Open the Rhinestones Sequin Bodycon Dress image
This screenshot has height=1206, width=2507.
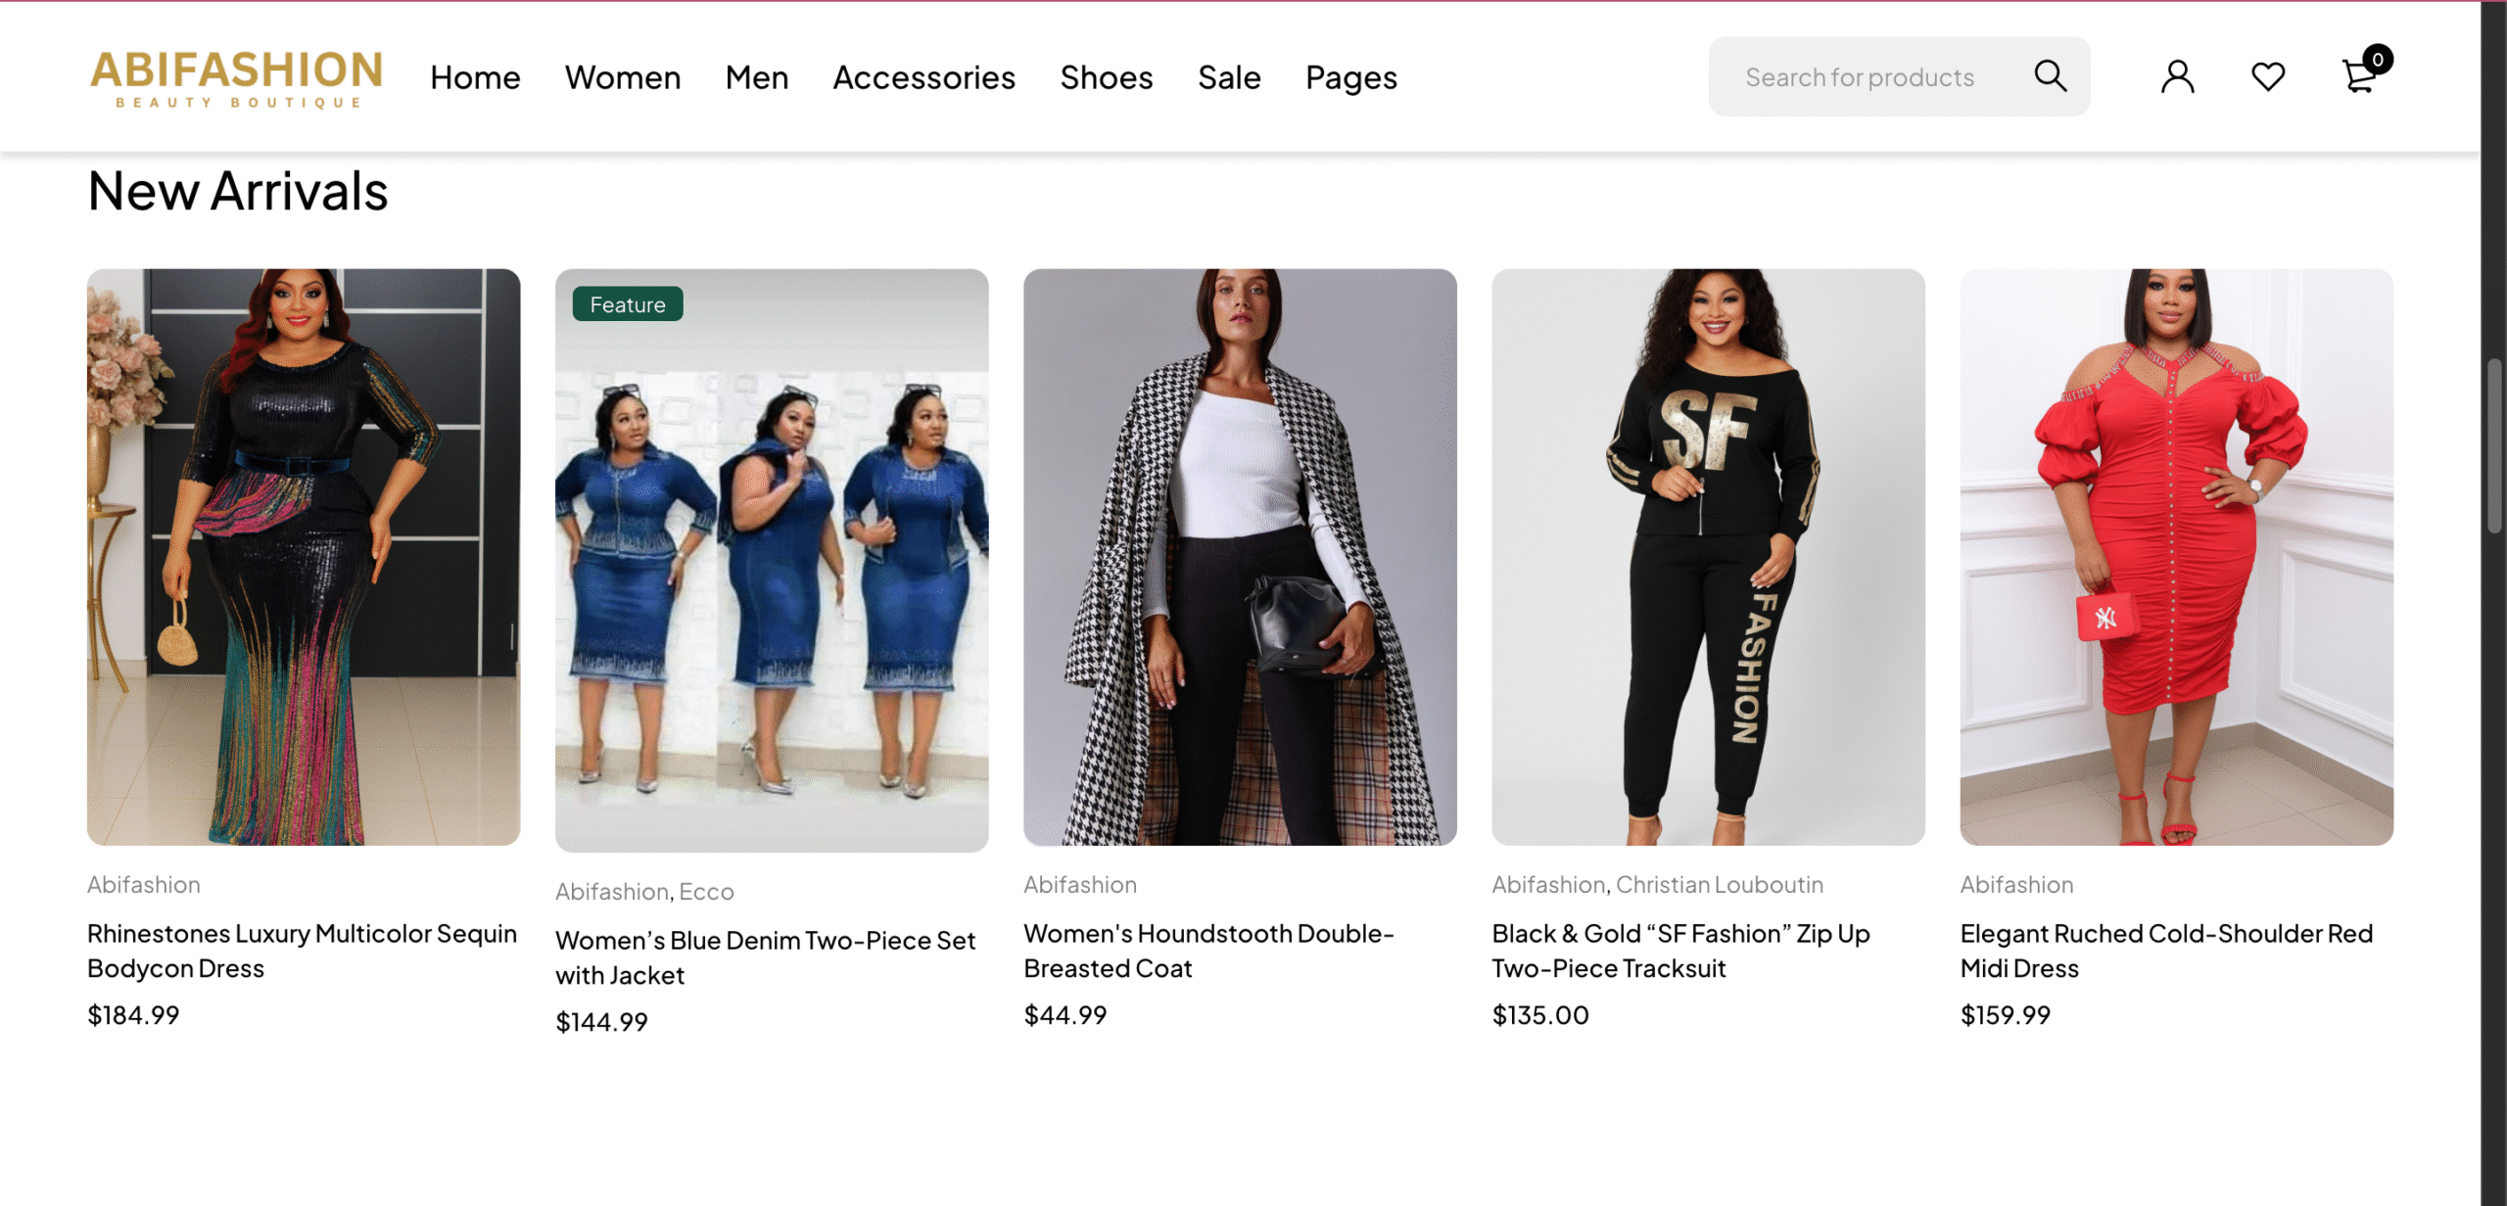[304, 557]
